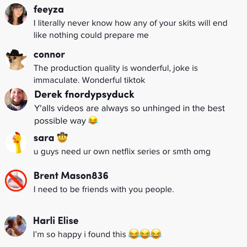
Task: Click connor's chihuahua cowboy hat avatar
Action: click(16, 59)
